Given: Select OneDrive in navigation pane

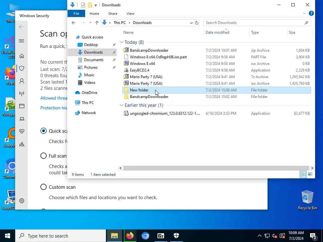Looking at the screenshot, I should click(x=89, y=93).
